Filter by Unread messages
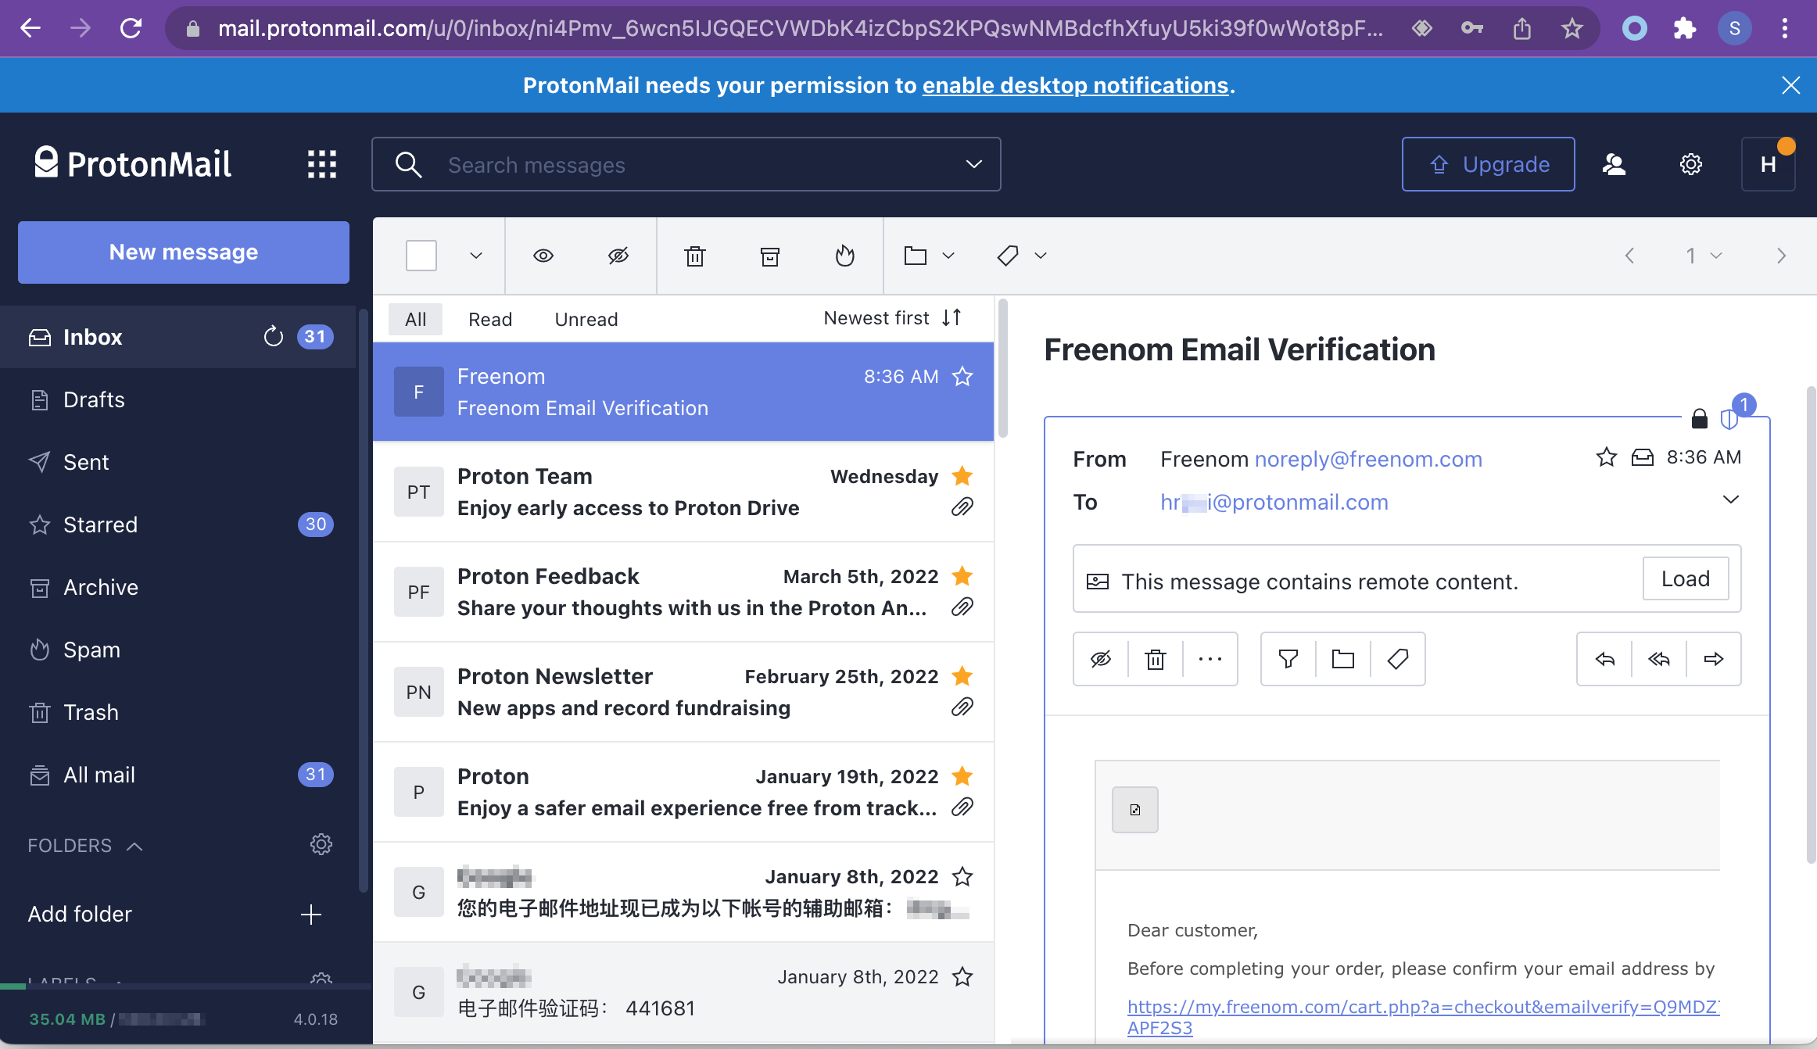Viewport: 1817px width, 1049px height. (x=586, y=319)
